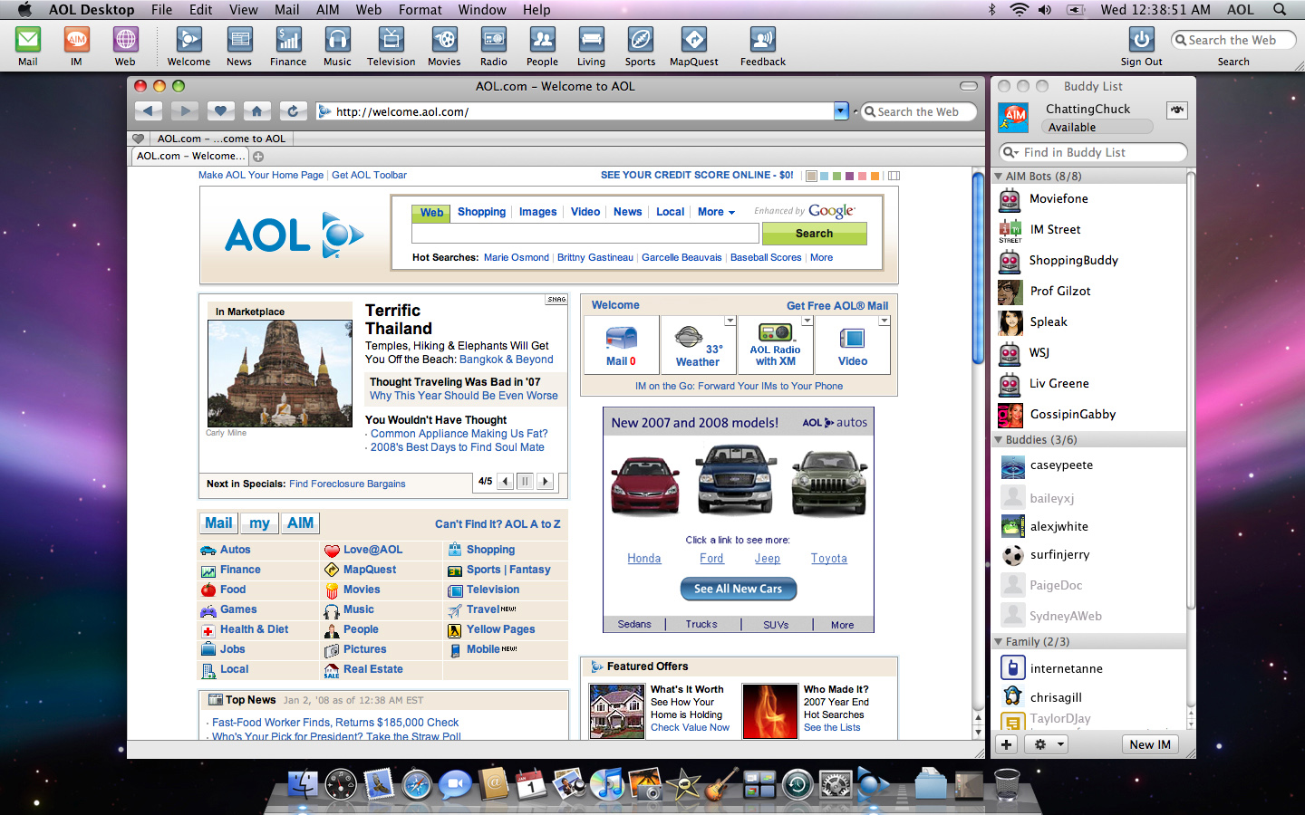The height and width of the screenshot is (815, 1305).
Task: Open the Window menu
Action: click(482, 10)
